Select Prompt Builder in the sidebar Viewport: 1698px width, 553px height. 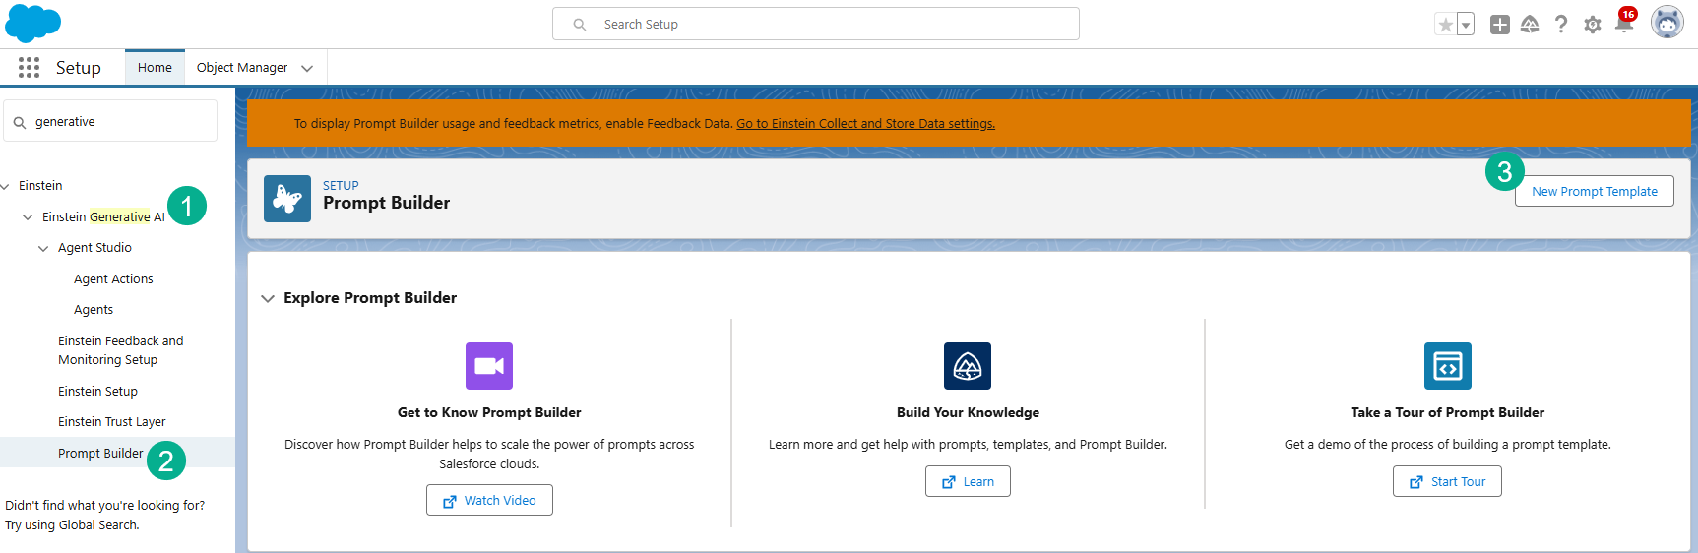(x=100, y=454)
